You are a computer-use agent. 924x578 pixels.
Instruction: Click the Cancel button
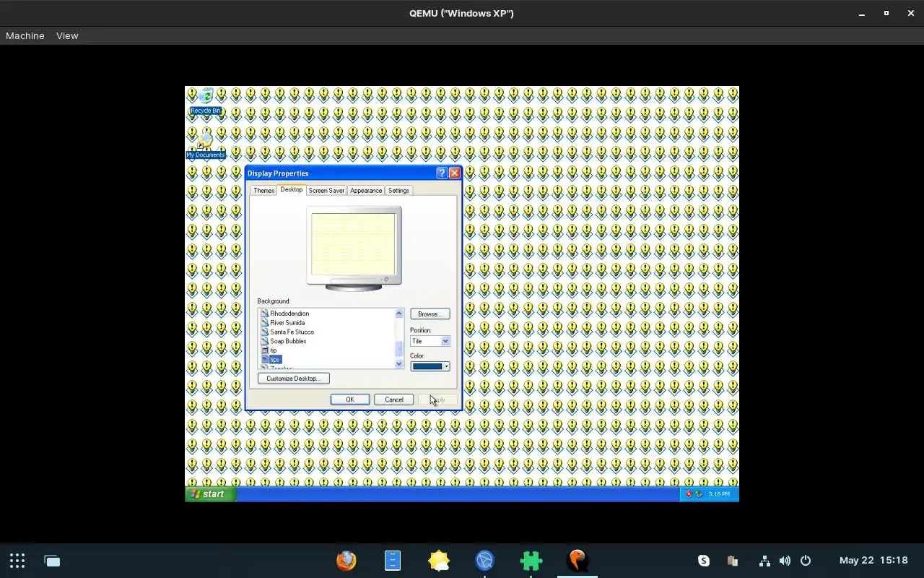pos(393,400)
